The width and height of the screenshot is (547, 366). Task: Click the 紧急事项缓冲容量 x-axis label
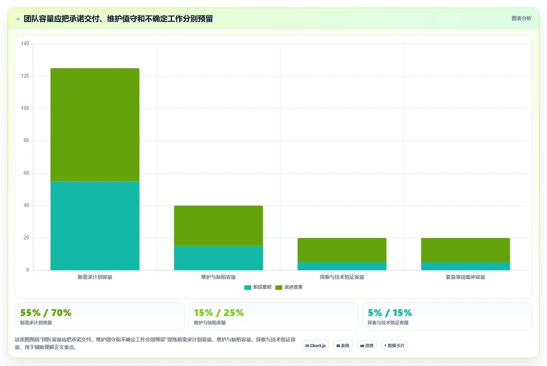click(x=465, y=277)
